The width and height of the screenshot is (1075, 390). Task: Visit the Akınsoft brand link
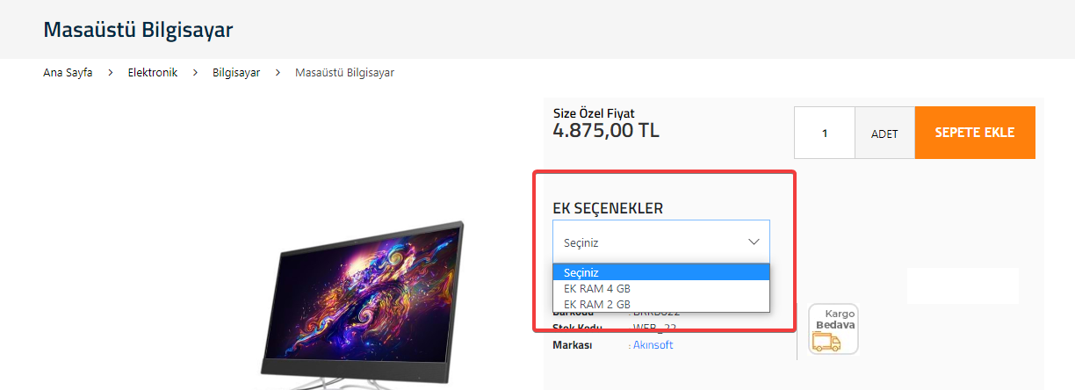[x=653, y=345]
